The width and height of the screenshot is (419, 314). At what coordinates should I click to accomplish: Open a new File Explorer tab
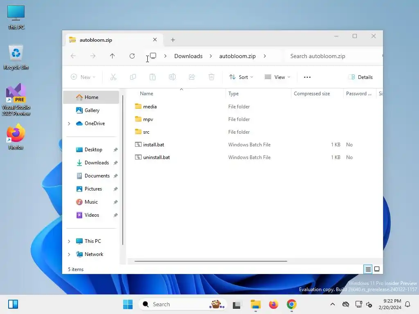[173, 40]
